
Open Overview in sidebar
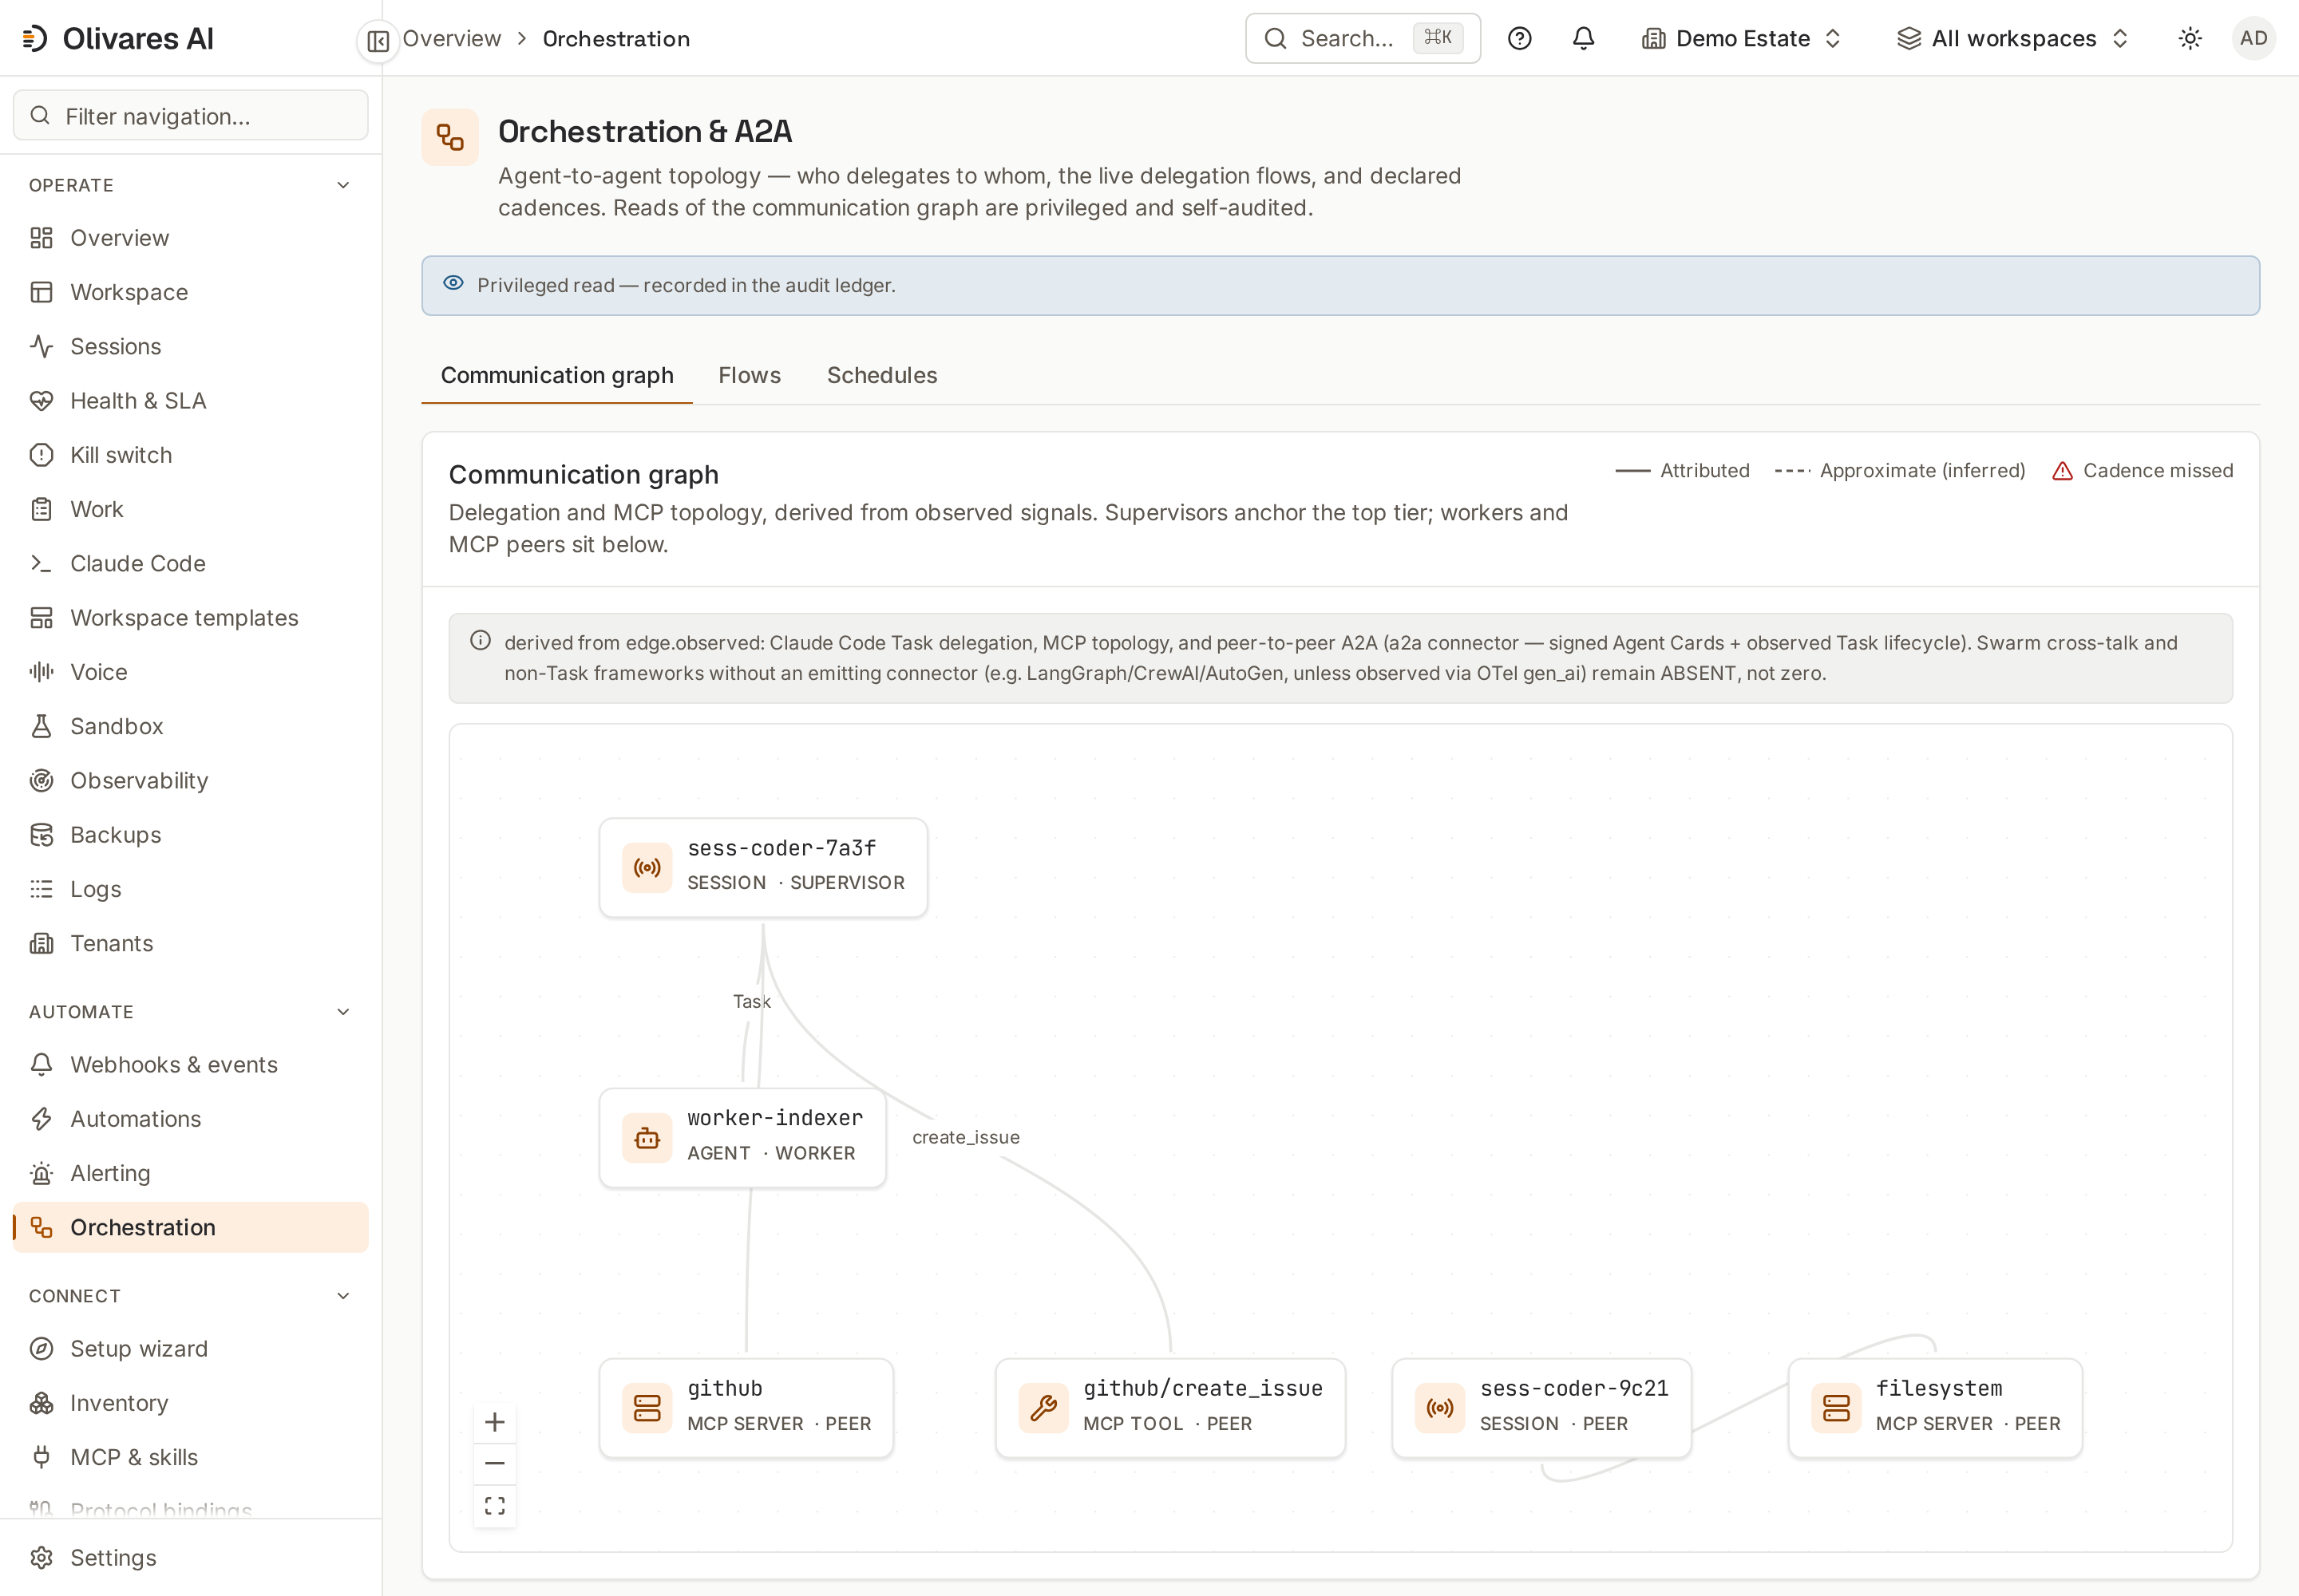190,238
